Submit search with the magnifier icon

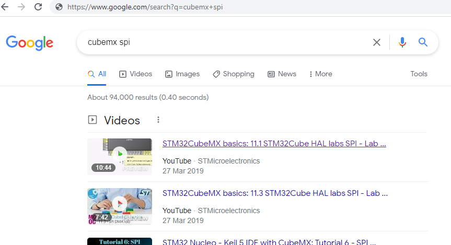point(423,42)
